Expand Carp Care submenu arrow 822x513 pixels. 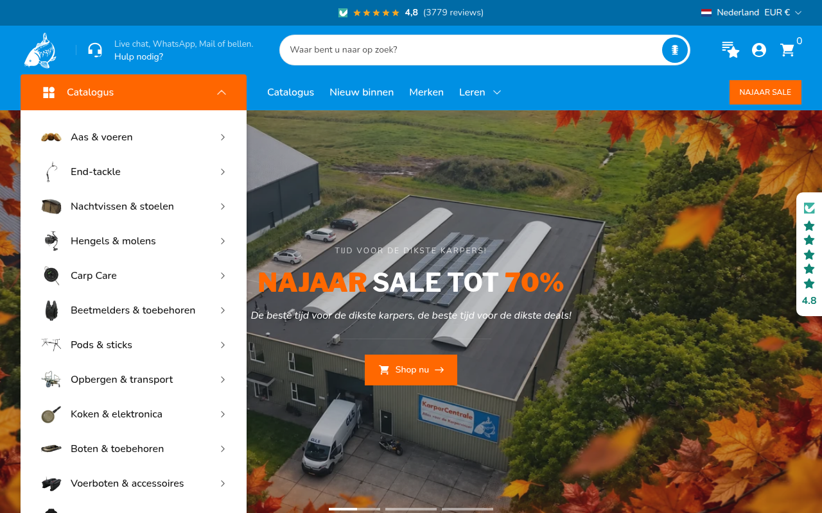coord(223,276)
